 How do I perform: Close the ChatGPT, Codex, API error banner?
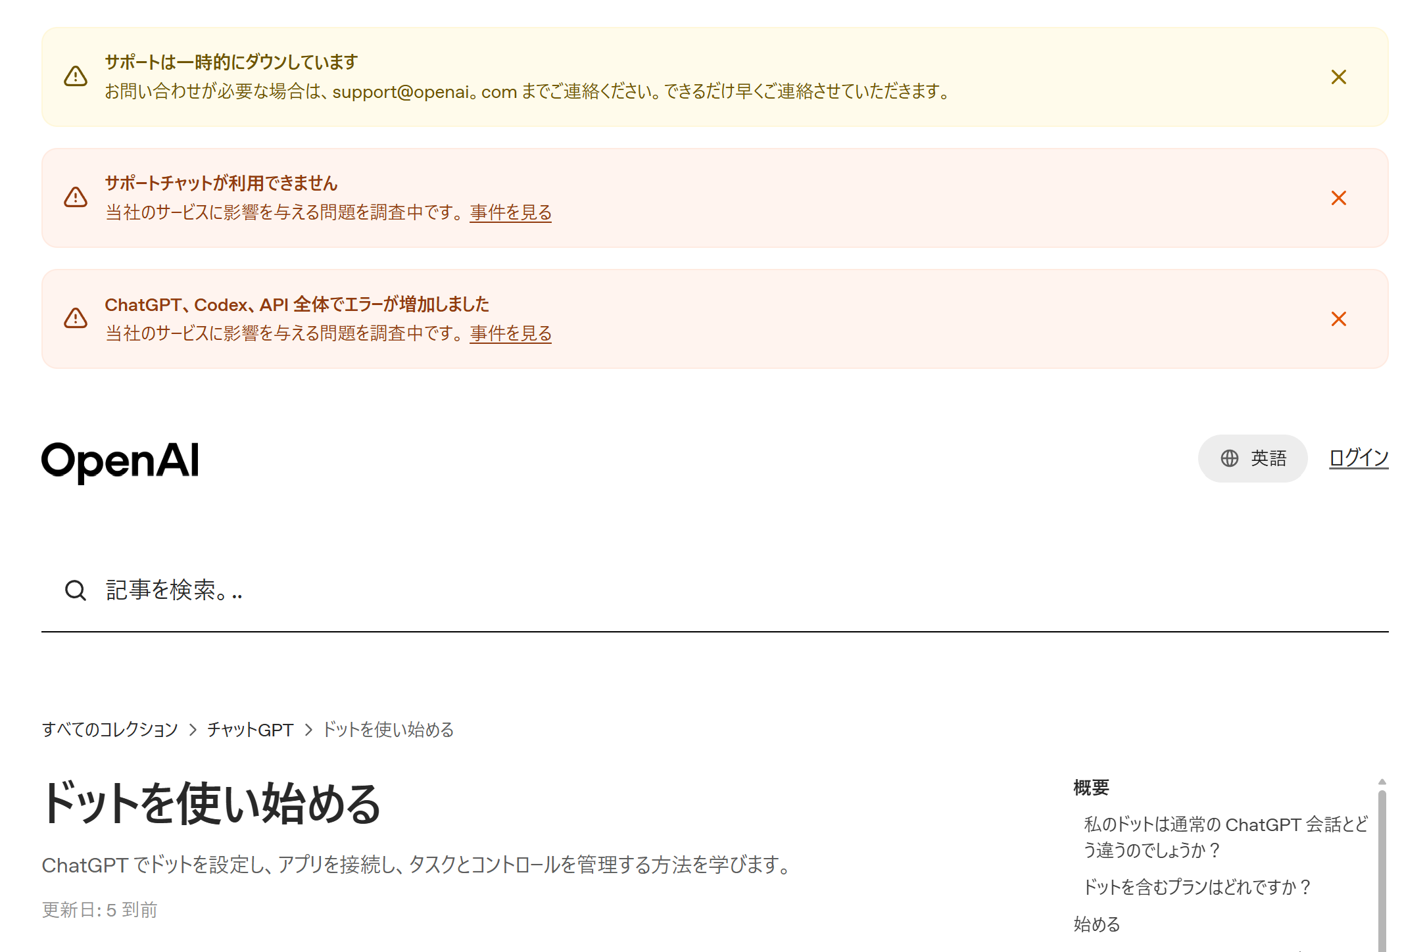coord(1338,319)
